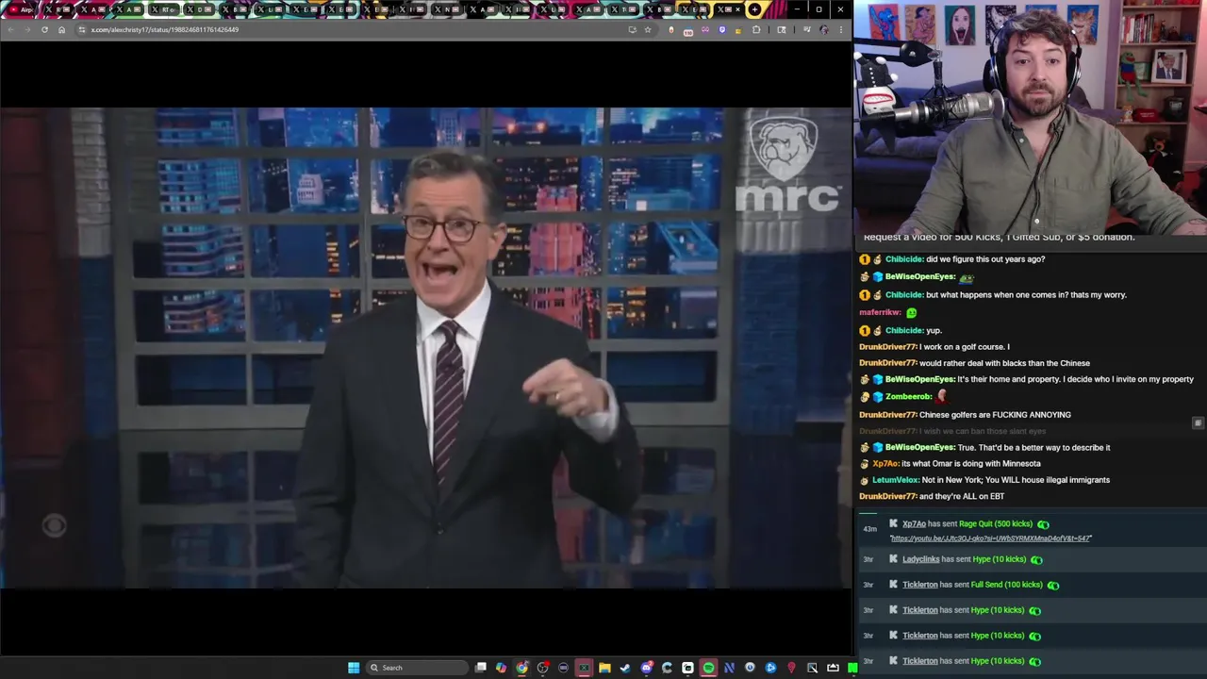Open the extensions puzzle menu
This screenshot has width=1207, height=679.
[x=755, y=29]
